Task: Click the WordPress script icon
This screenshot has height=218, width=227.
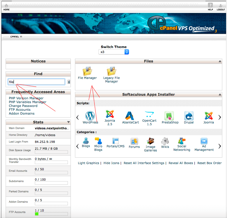Action: (90, 115)
